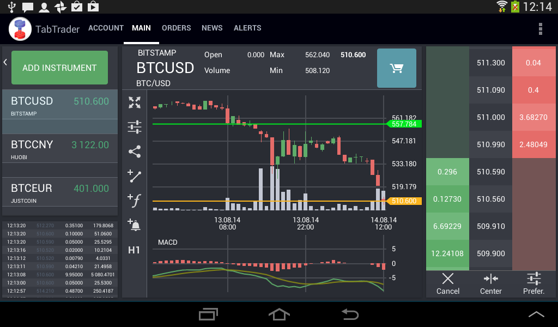The height and width of the screenshot is (327, 558).
Task: Expand chart to fullscreen icon
Action: [x=135, y=102]
